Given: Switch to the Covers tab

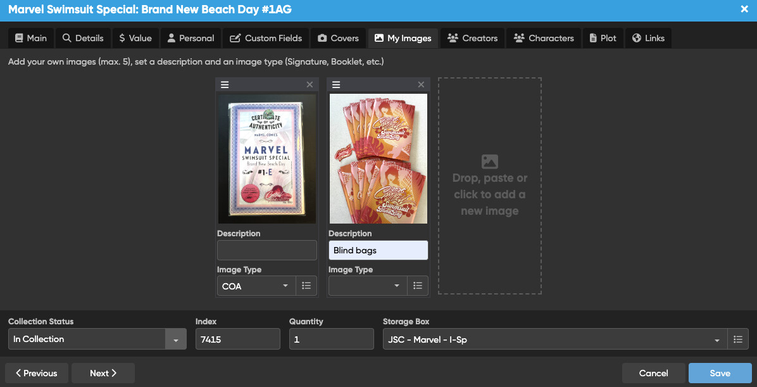Looking at the screenshot, I should click(338, 38).
